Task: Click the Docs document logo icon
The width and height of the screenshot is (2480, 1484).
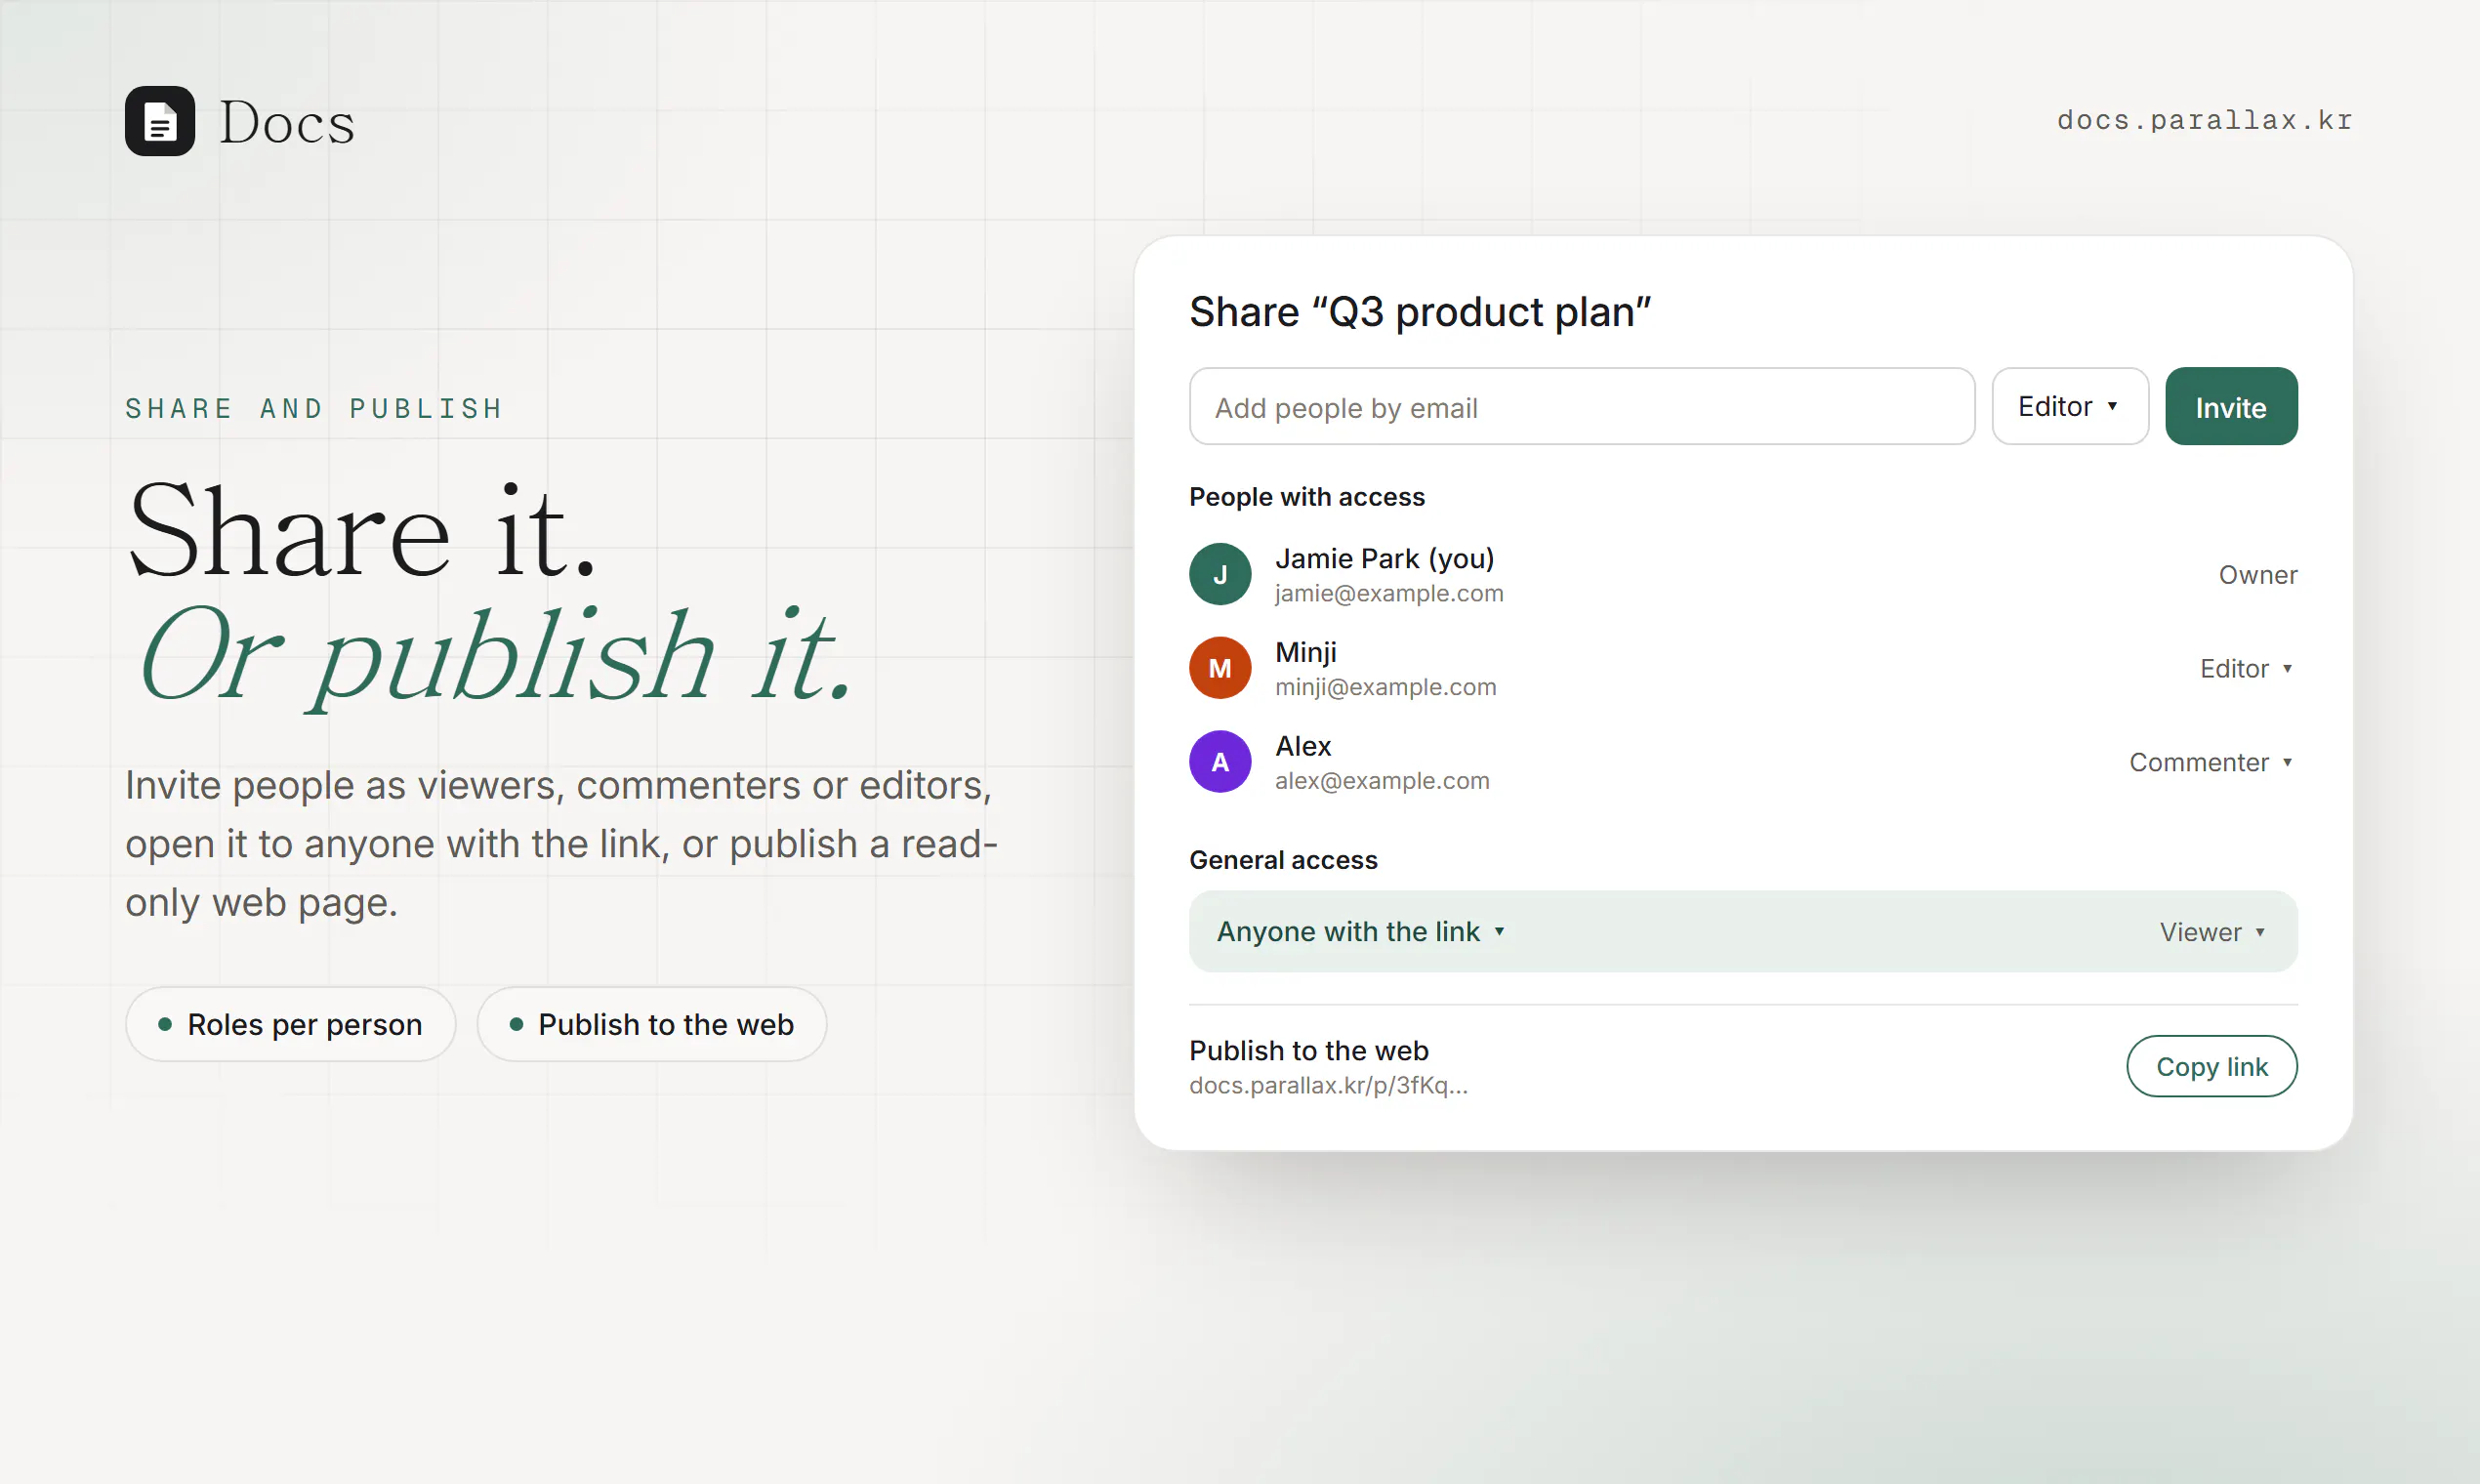Action: (160, 121)
